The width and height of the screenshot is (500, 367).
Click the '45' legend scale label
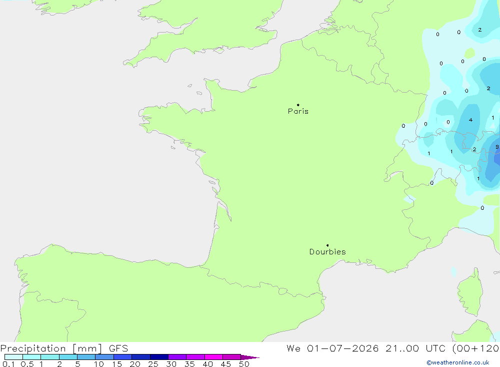point(226,364)
